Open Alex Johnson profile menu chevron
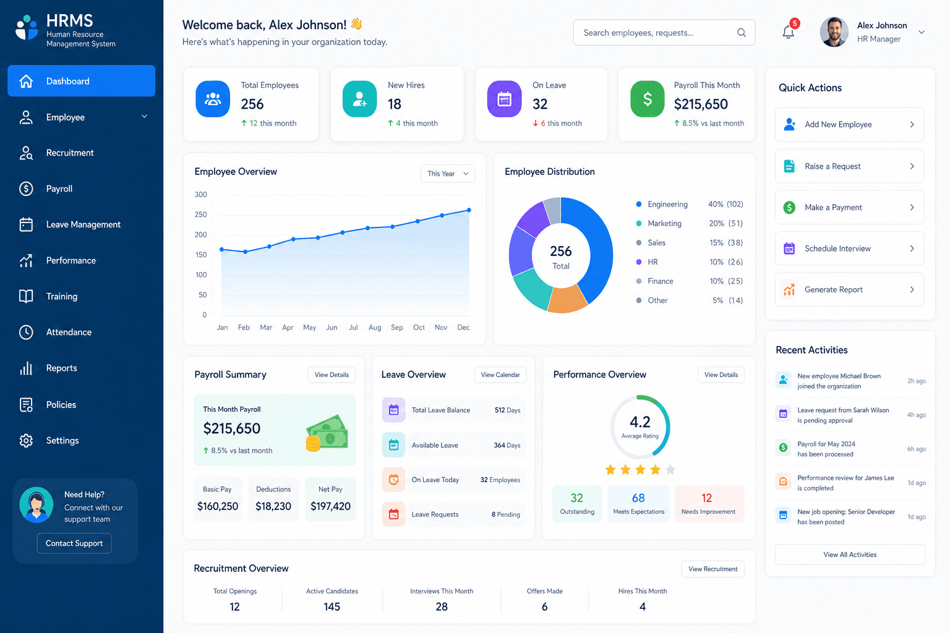 [922, 32]
